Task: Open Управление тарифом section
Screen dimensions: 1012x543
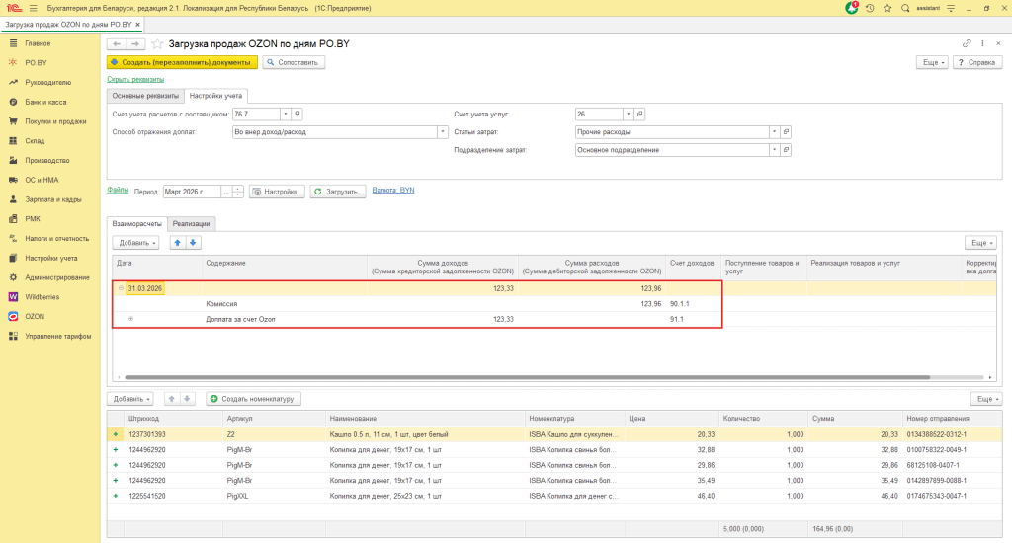Action: [x=57, y=336]
